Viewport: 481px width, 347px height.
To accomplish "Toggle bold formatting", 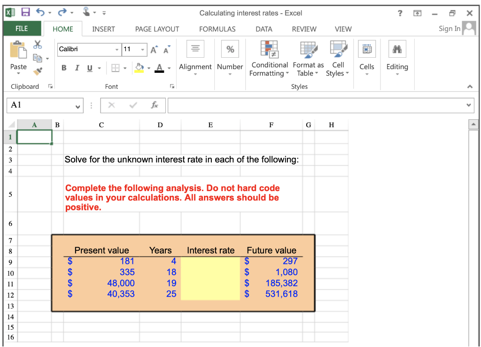I will (63, 68).
